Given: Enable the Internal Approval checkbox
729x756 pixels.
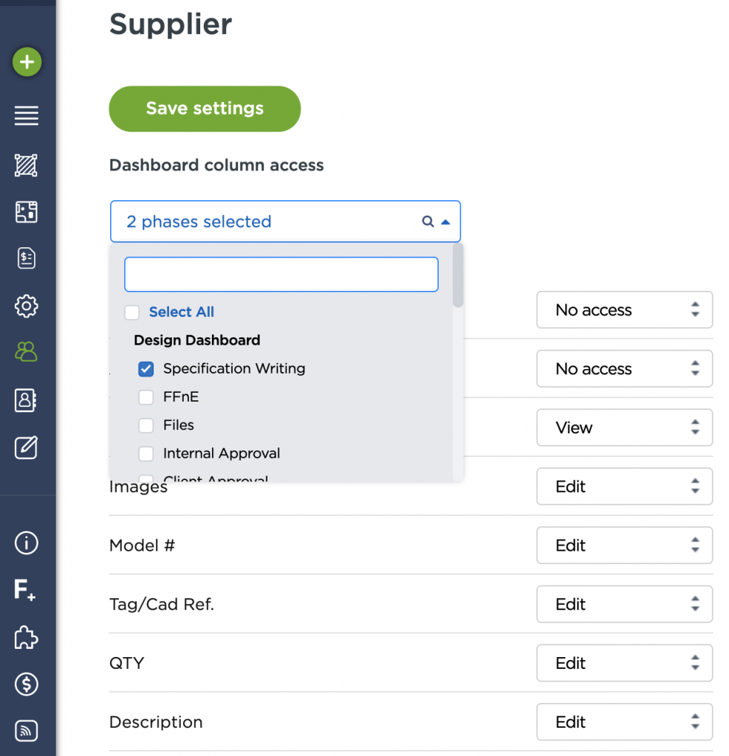Looking at the screenshot, I should (146, 453).
